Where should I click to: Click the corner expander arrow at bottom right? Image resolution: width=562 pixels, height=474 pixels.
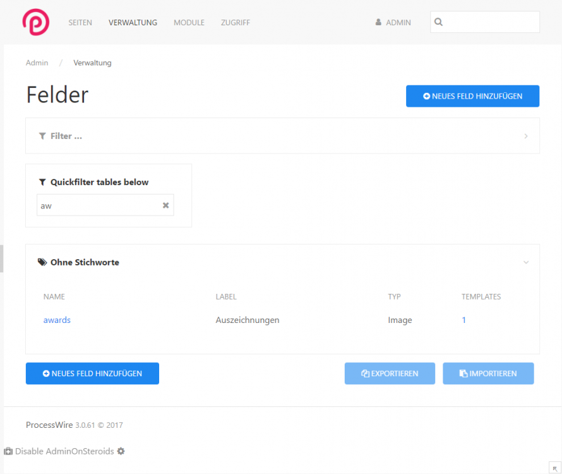tap(555, 468)
